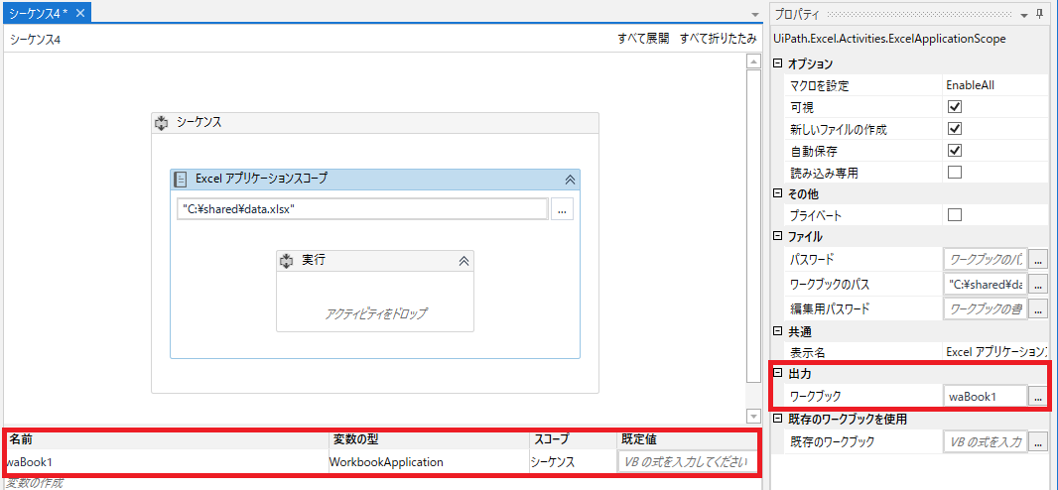Open the document tab list dropdown arrow
Image resolution: width=1058 pixels, height=490 pixels.
click(755, 15)
